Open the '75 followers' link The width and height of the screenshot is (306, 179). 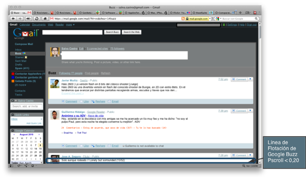(x=117, y=48)
